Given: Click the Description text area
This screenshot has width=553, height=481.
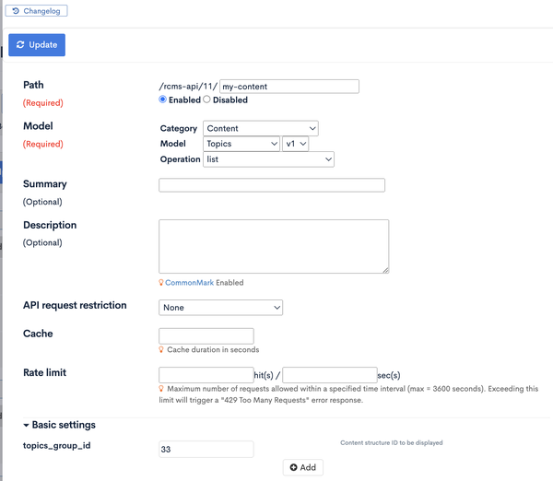Looking at the screenshot, I should (274, 247).
